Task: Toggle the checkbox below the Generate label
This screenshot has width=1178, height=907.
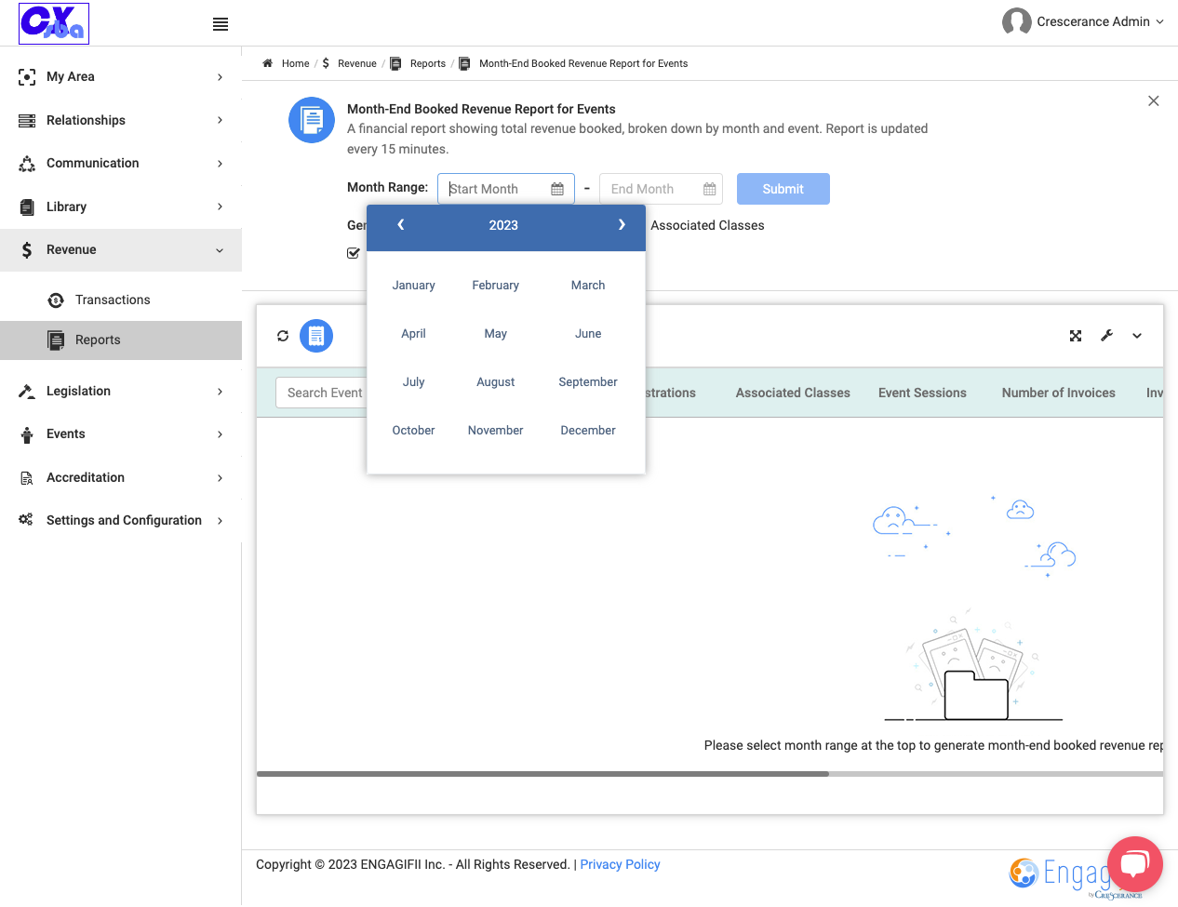Action: click(x=354, y=253)
